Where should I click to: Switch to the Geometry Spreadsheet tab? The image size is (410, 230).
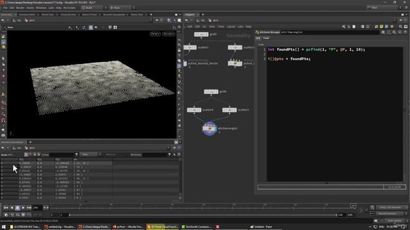click(x=12, y=142)
